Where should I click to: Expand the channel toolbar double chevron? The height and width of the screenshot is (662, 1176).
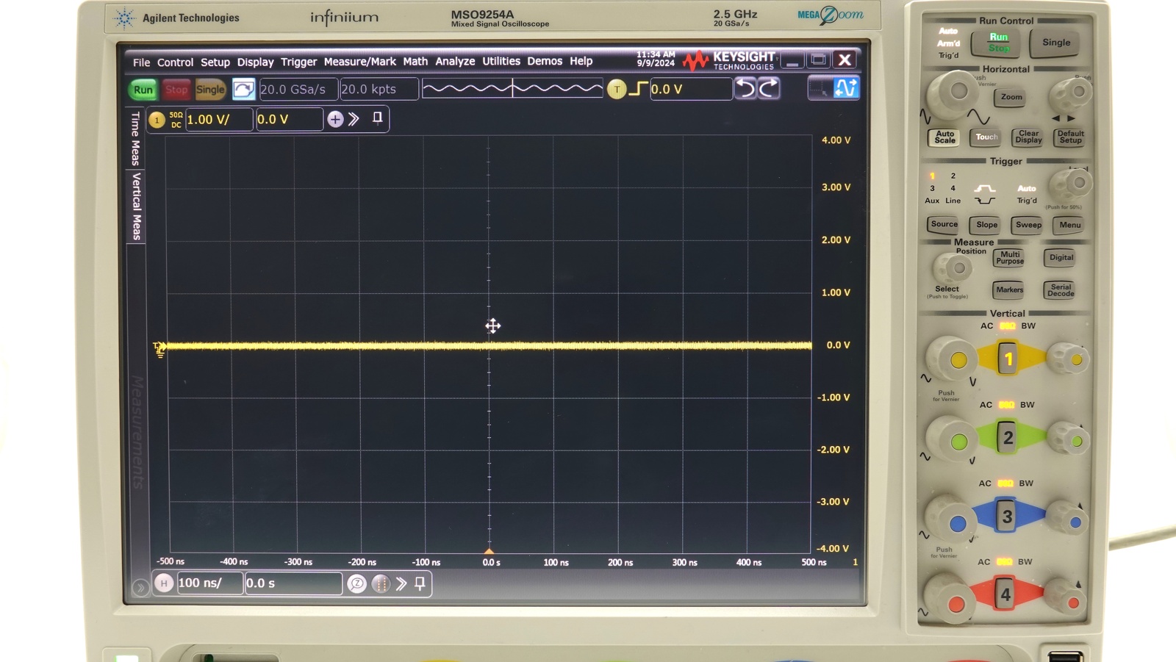click(x=354, y=119)
